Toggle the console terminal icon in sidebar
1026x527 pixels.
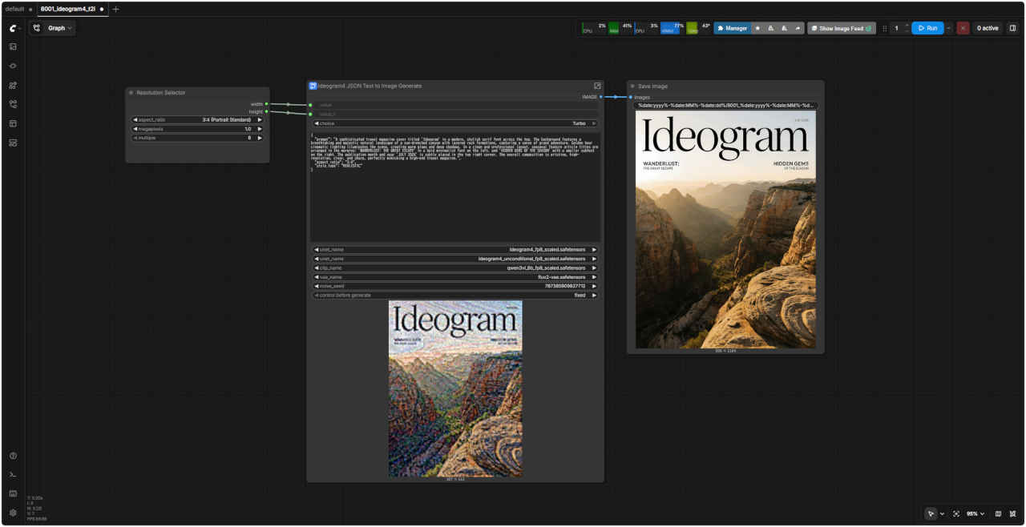[x=13, y=475]
